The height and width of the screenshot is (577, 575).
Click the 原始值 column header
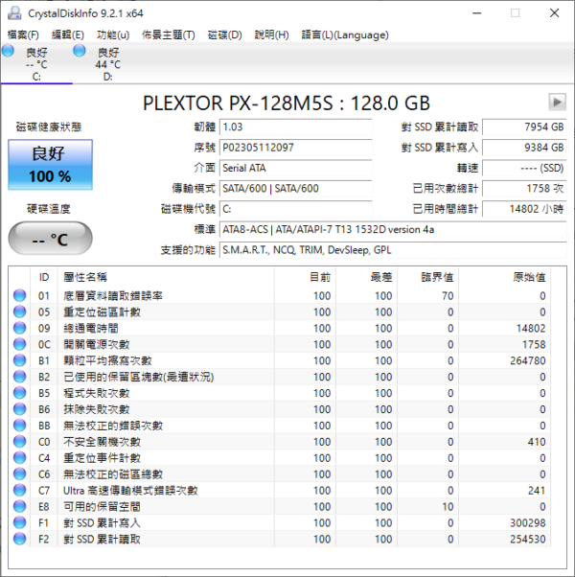click(x=504, y=277)
